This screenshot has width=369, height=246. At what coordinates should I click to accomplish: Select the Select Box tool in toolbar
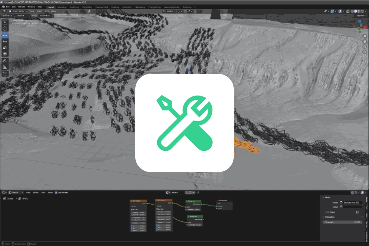click(5, 22)
